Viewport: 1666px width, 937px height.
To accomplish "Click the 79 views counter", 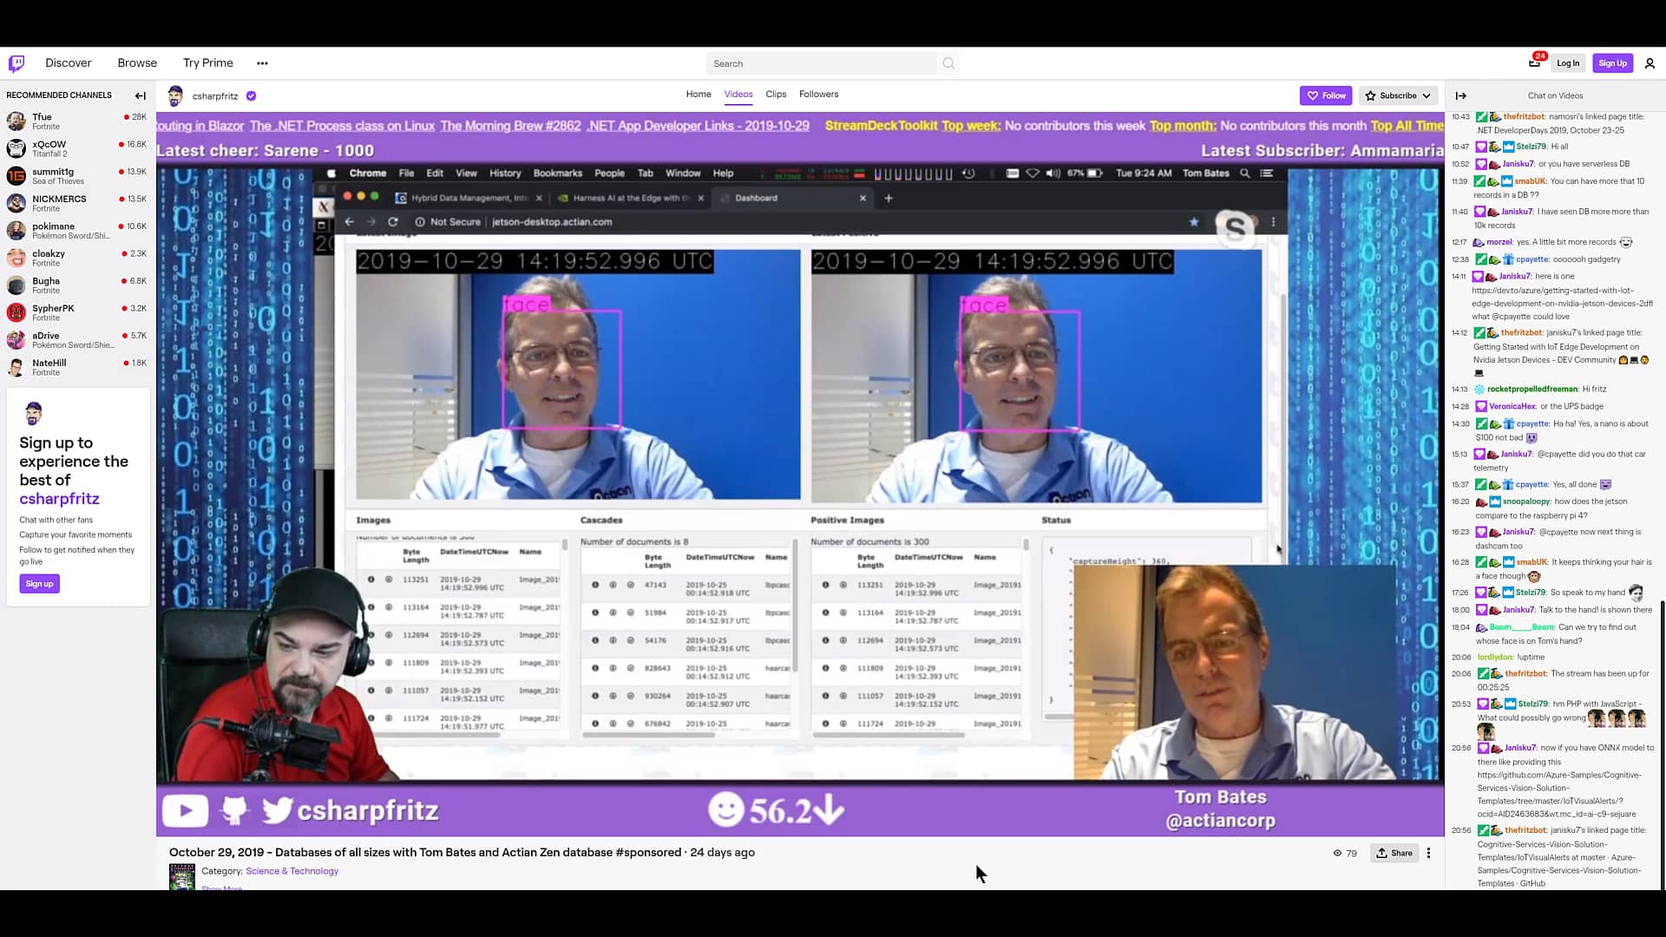I will coord(1345,854).
